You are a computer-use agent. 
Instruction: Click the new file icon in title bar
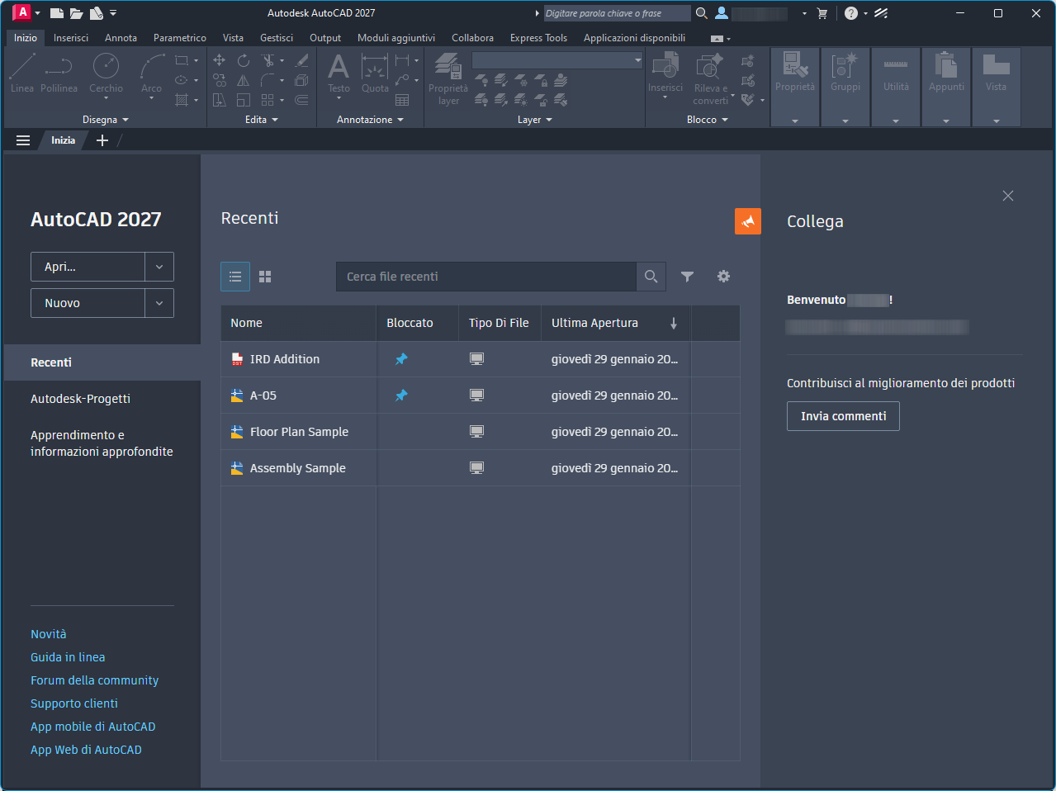click(57, 13)
